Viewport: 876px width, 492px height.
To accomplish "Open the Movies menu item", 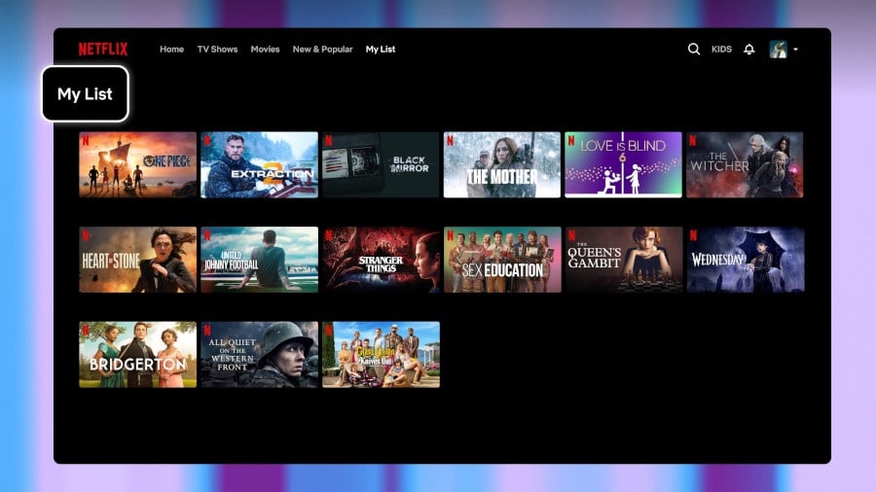I will (265, 49).
